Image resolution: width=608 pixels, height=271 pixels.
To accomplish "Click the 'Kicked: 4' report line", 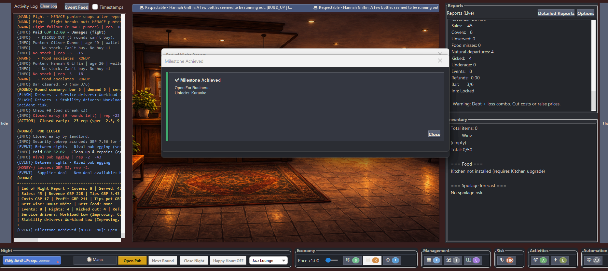I will (462, 58).
